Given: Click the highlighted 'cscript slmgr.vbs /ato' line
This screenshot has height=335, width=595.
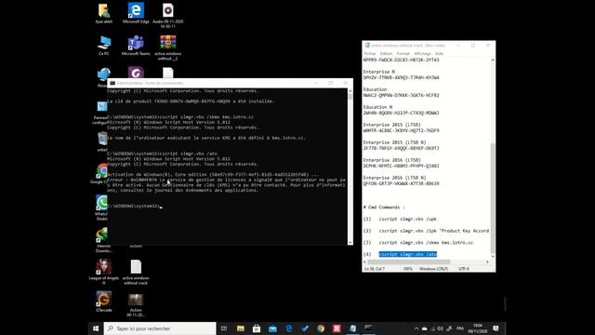Looking at the screenshot, I should tap(407, 254).
